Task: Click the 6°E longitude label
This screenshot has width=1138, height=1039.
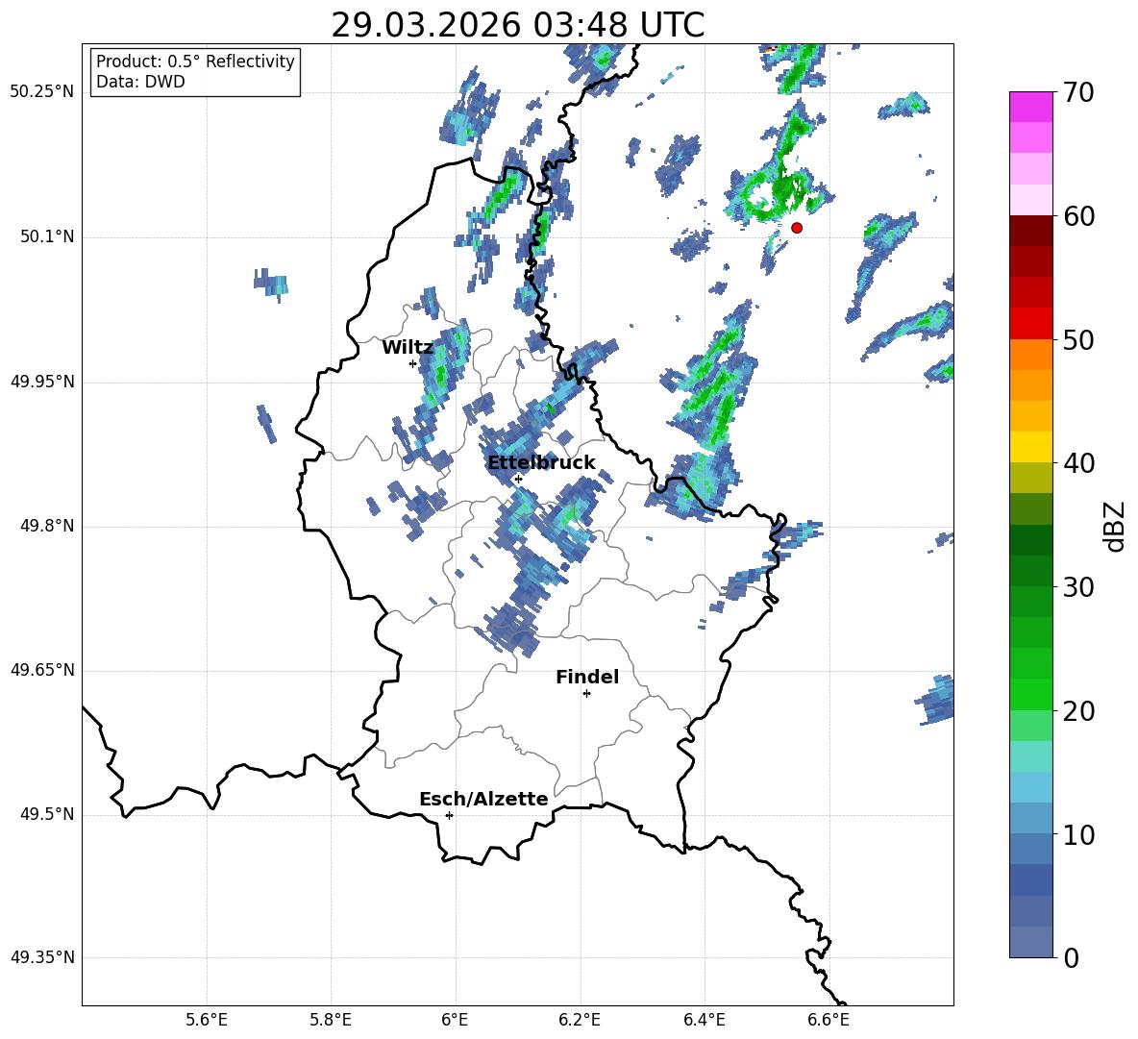Action: [x=455, y=1020]
